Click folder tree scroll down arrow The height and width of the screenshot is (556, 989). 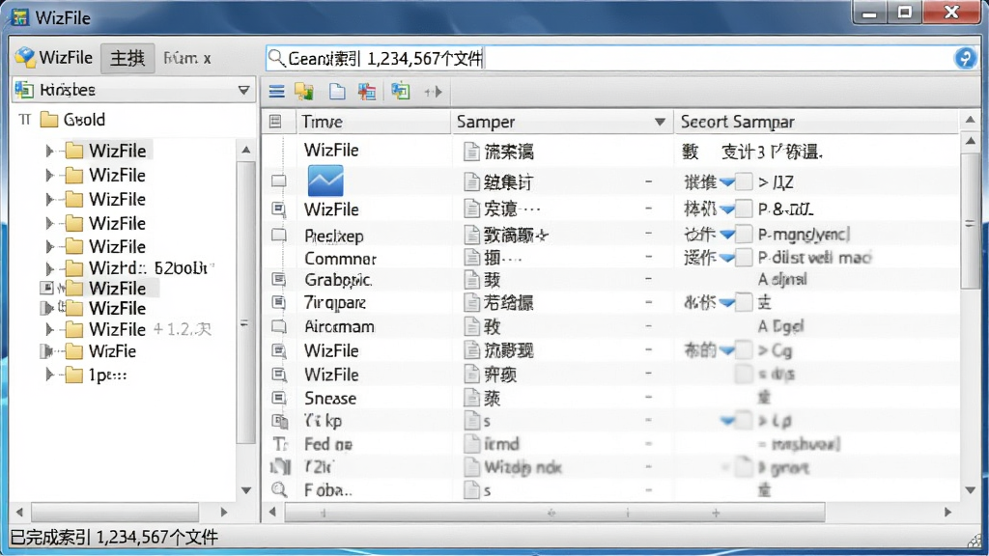point(246,489)
